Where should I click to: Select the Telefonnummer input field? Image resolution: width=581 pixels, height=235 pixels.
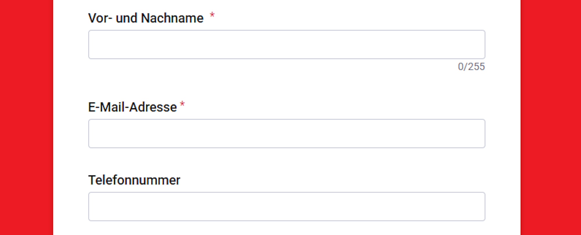[x=286, y=206]
